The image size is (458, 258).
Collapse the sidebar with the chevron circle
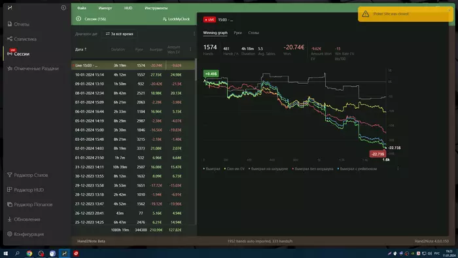pos(63,8)
